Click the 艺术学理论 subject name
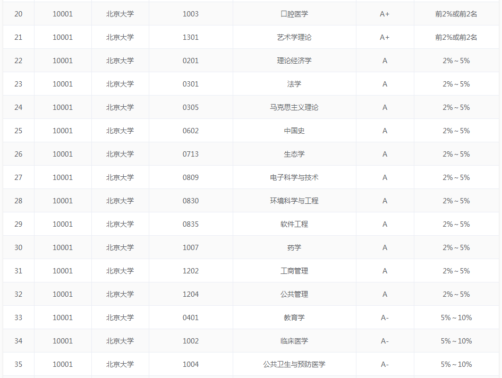Image resolution: width=502 pixels, height=378 pixels. tap(294, 38)
